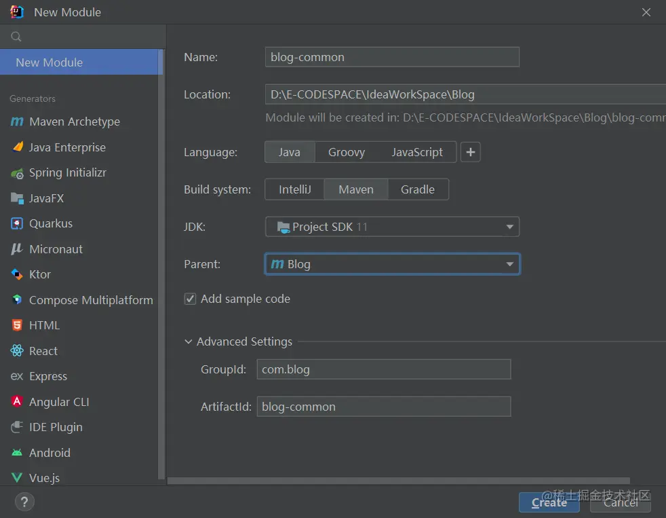Select Express generator label

tap(48, 376)
